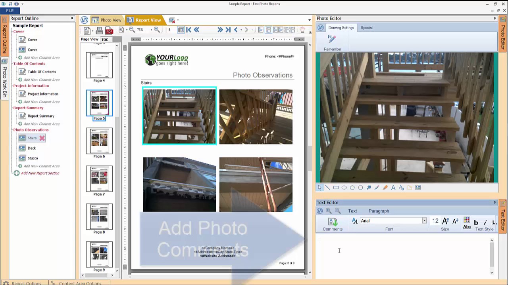Select the Drawing Settings tab

[341, 28]
